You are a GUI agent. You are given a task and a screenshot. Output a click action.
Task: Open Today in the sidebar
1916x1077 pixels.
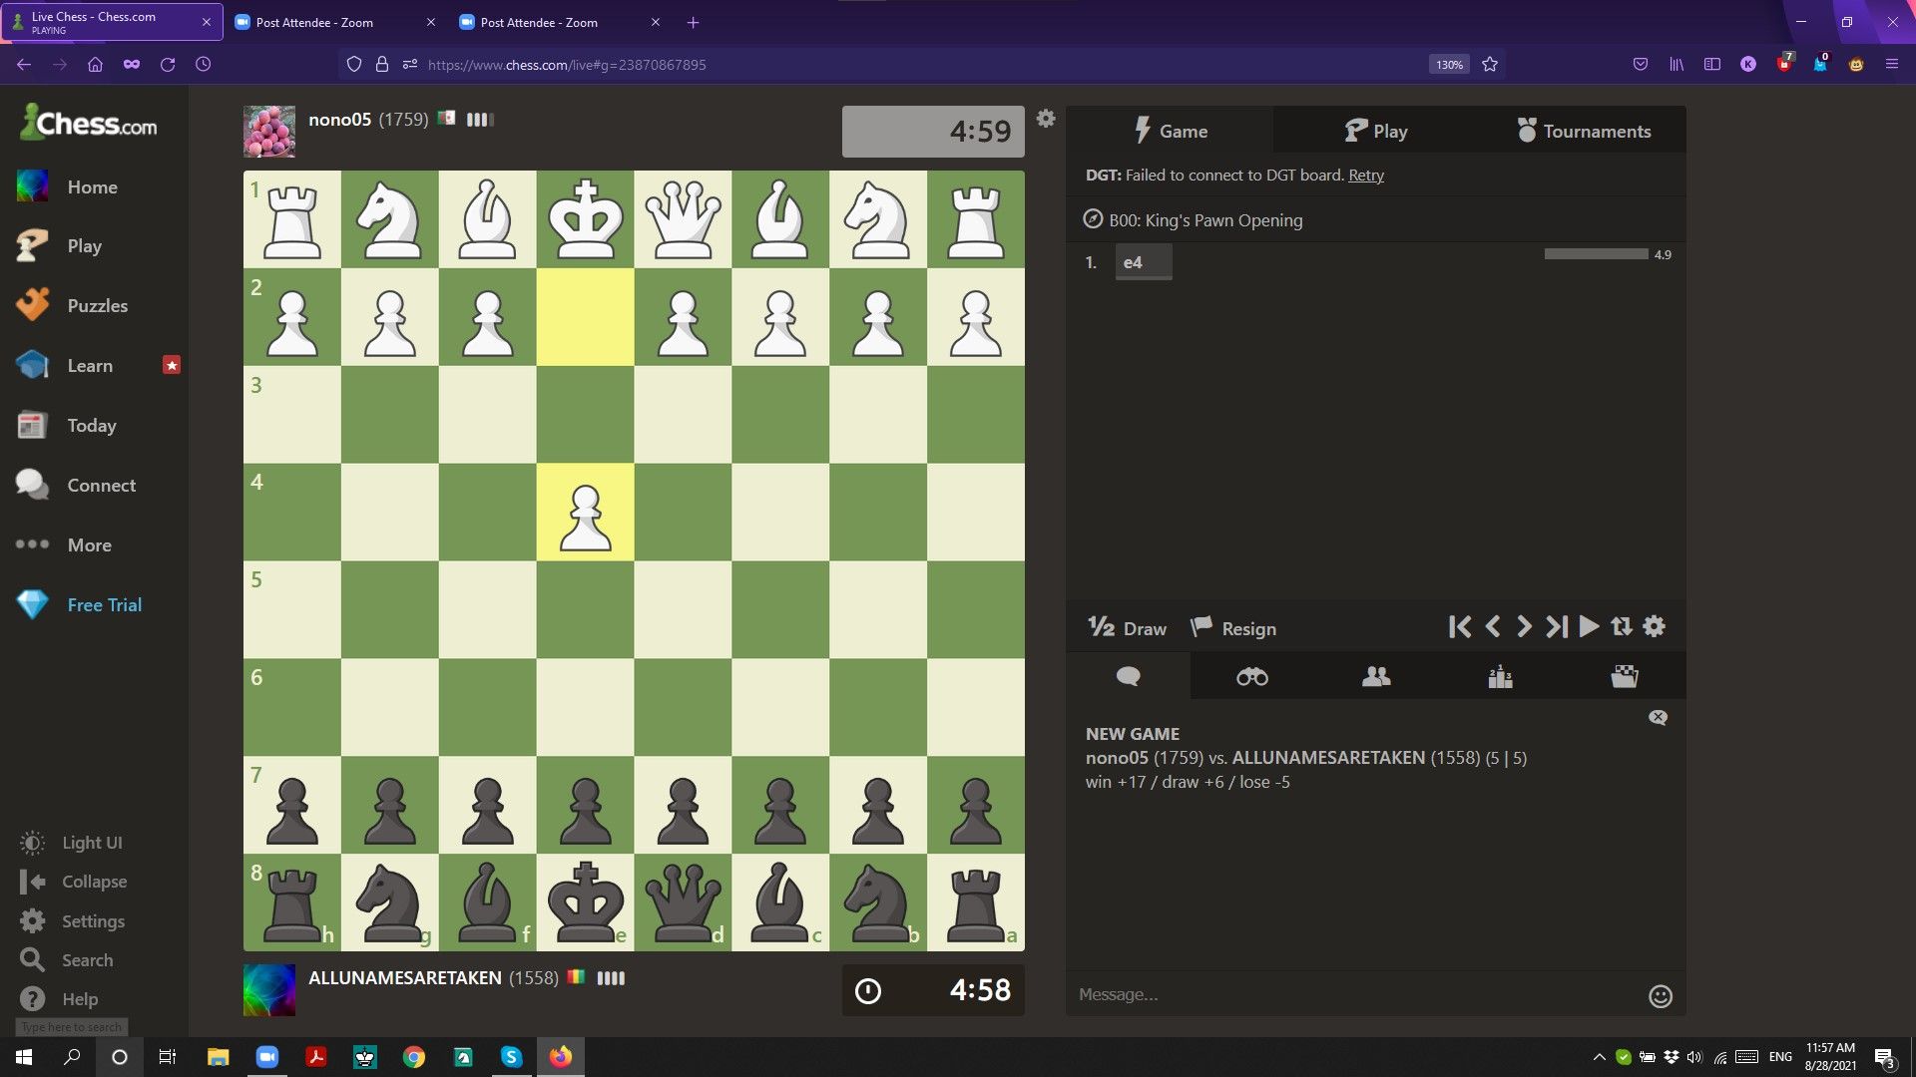pos(94,426)
